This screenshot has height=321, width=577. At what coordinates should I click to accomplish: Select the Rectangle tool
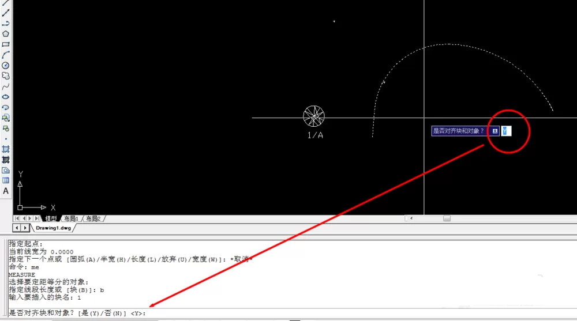tap(6, 44)
